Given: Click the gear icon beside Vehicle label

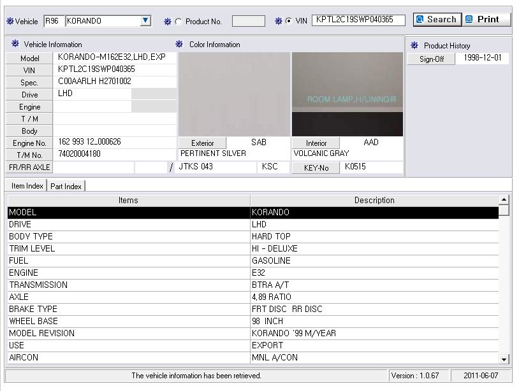Looking at the screenshot, I should tap(10, 21).
